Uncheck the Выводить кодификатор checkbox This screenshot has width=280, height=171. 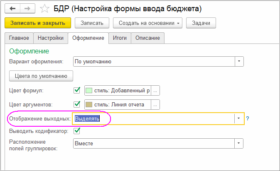coord(77,131)
